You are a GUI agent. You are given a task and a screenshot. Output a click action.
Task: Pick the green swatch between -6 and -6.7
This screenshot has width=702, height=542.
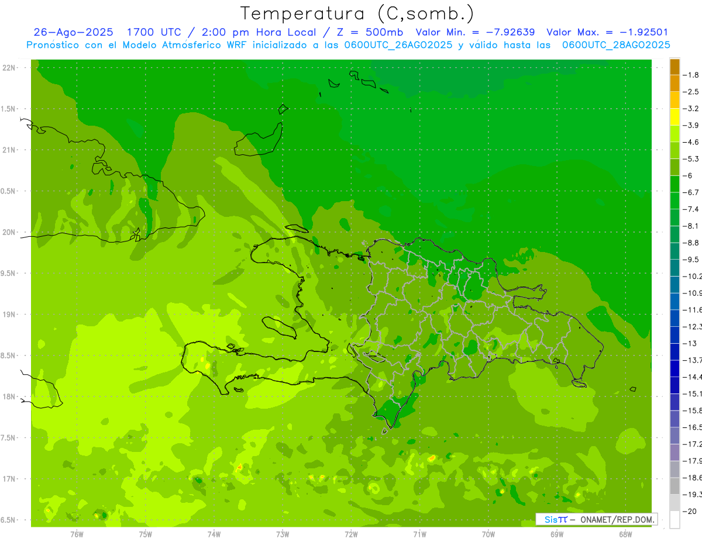tap(675, 184)
